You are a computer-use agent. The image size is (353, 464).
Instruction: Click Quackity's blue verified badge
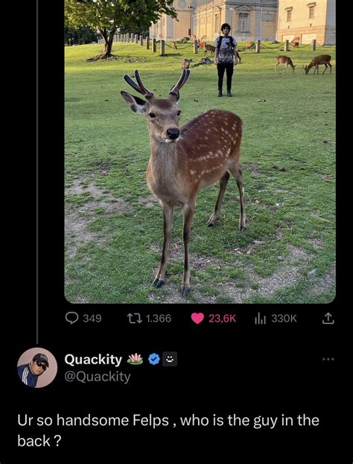tap(154, 359)
